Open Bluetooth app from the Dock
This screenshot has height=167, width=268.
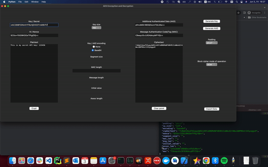215,161
